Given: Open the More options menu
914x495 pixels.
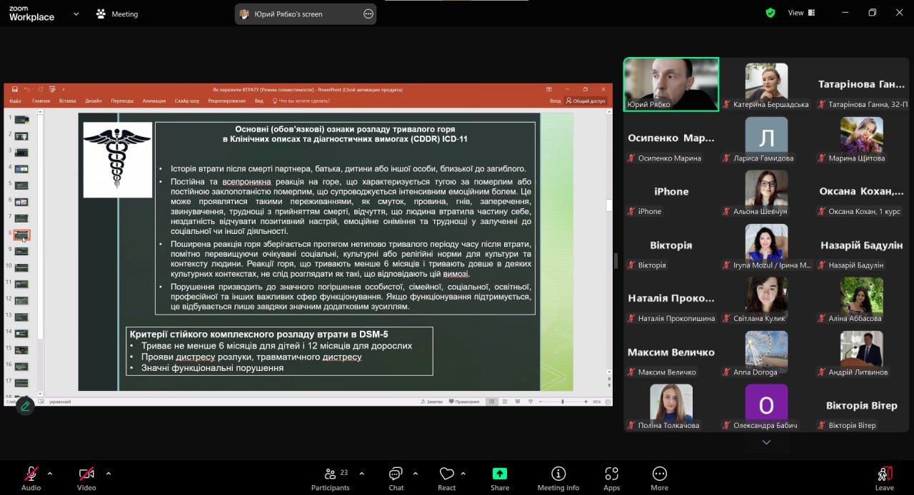Looking at the screenshot, I should pyautogui.click(x=660, y=478).
